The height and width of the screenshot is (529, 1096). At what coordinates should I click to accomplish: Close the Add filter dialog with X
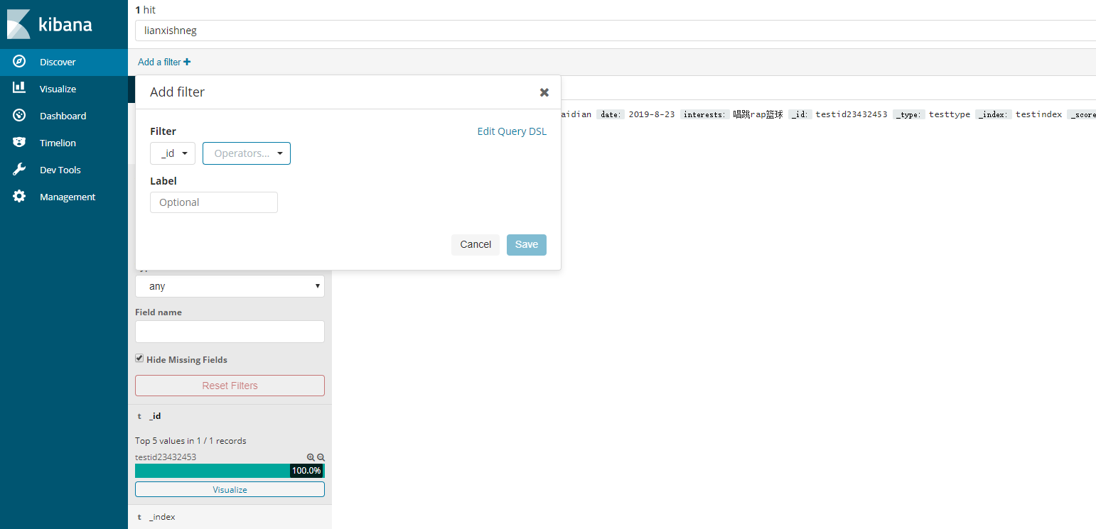pyautogui.click(x=544, y=92)
